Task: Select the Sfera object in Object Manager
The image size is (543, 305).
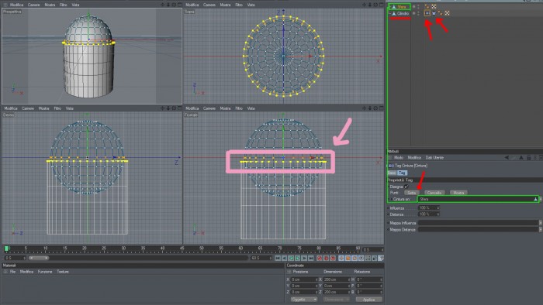Action: 402,6
